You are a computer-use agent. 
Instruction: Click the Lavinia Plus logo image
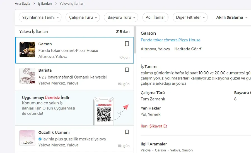click(27, 138)
